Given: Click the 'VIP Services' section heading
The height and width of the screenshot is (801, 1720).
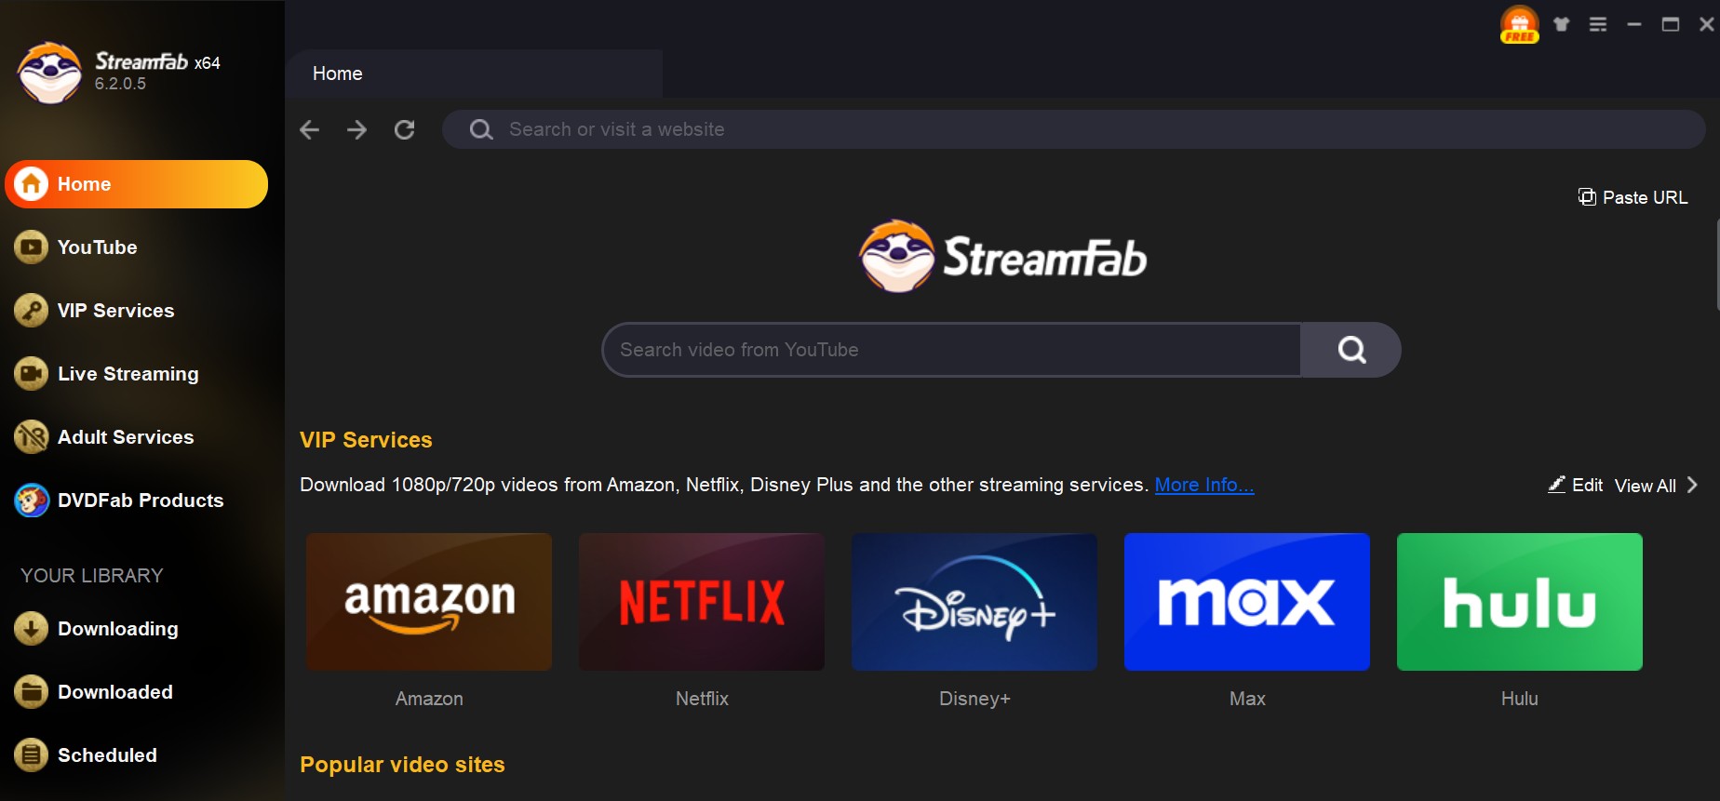Looking at the screenshot, I should [x=366, y=440].
